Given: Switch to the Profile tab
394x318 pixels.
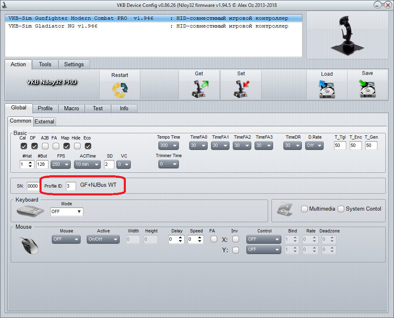Looking at the screenshot, I should pos(45,108).
